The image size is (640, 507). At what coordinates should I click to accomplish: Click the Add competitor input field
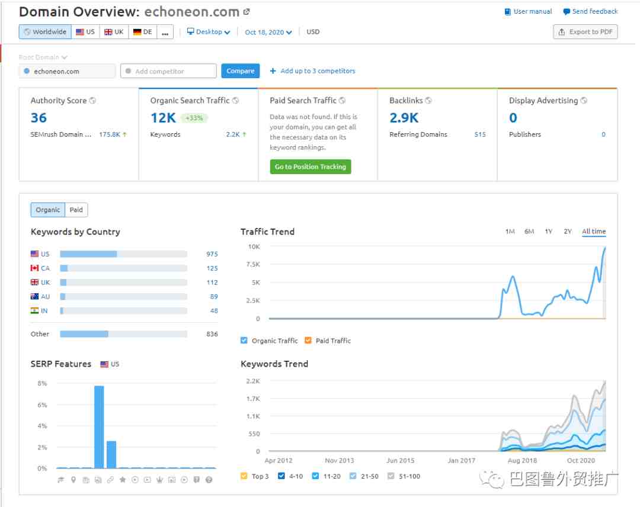pos(168,71)
